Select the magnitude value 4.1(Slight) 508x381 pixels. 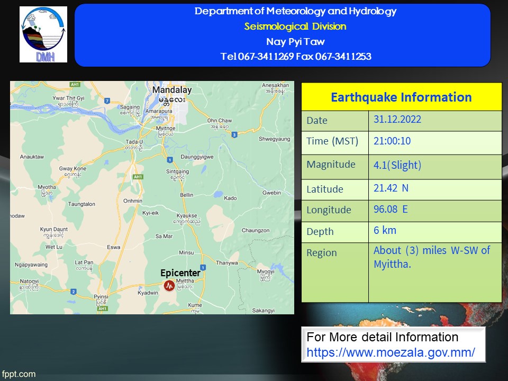tap(397, 165)
